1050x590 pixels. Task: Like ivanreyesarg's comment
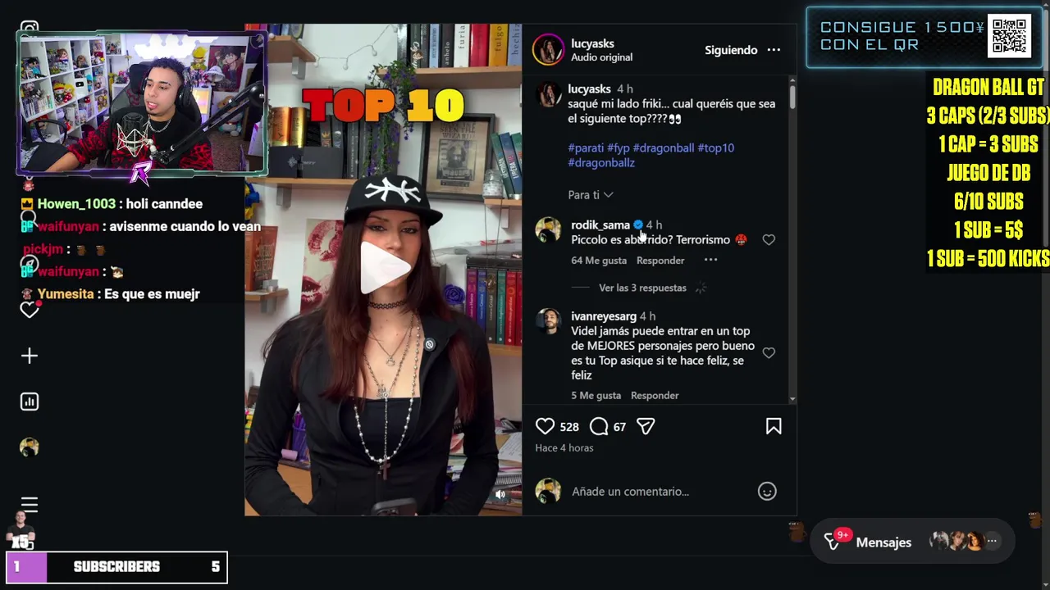coord(769,353)
